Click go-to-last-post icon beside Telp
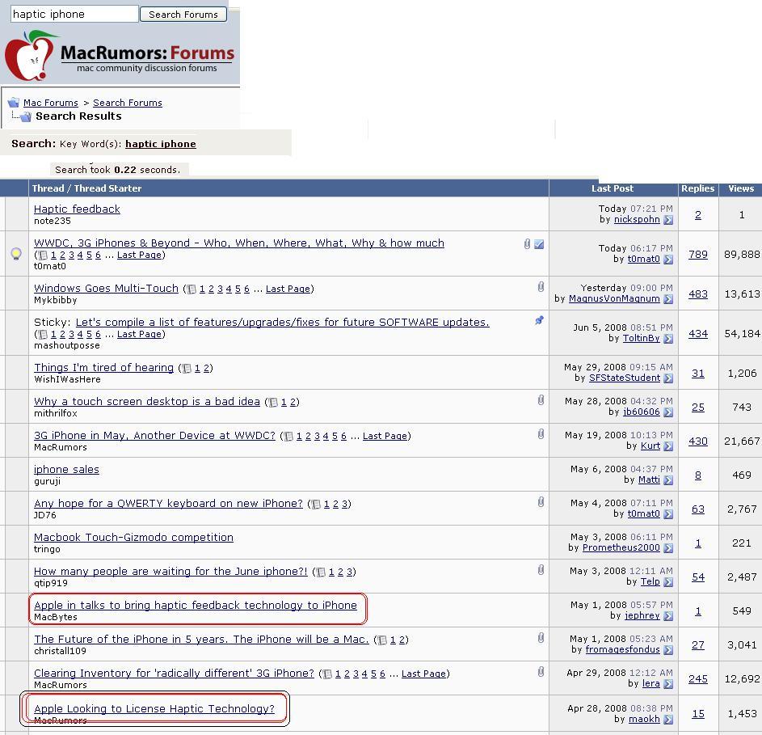Image resolution: width=762 pixels, height=735 pixels. pos(668,582)
